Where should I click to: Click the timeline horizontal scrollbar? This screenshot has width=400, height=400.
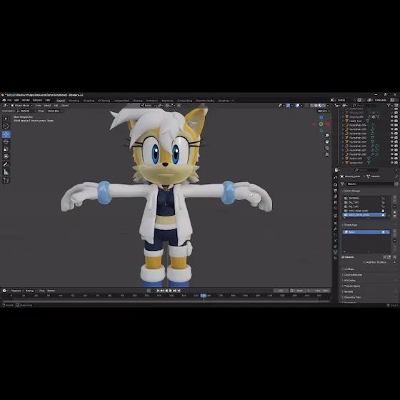[166, 301]
